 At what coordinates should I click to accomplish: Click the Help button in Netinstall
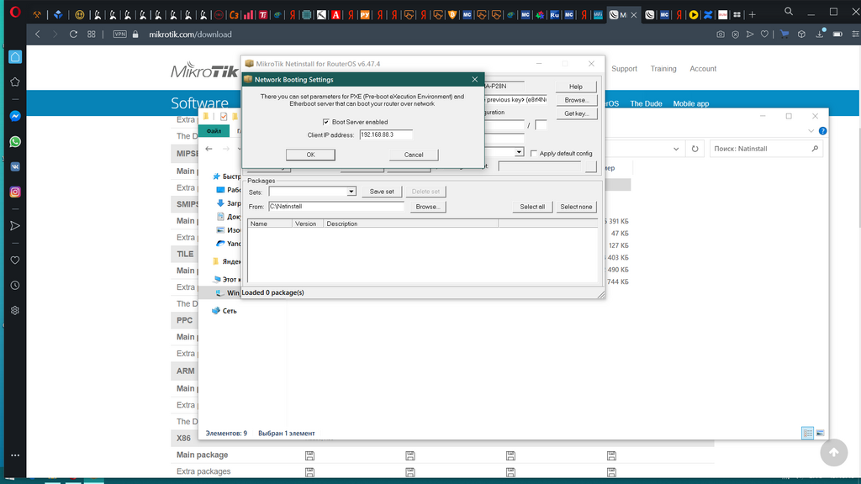tap(576, 87)
